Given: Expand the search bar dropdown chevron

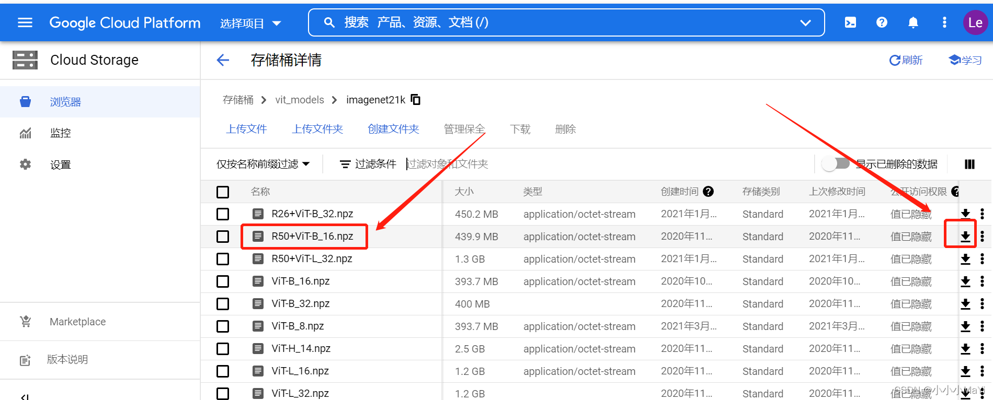Looking at the screenshot, I should click(x=805, y=22).
